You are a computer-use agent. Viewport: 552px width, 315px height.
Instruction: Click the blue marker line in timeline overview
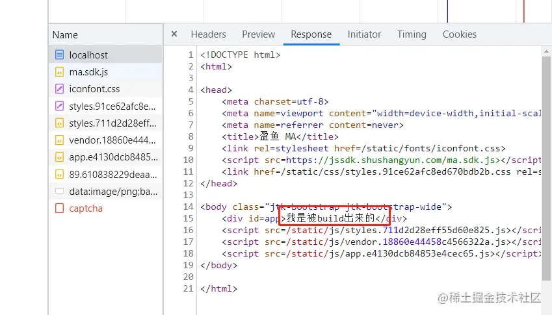pos(447,11)
